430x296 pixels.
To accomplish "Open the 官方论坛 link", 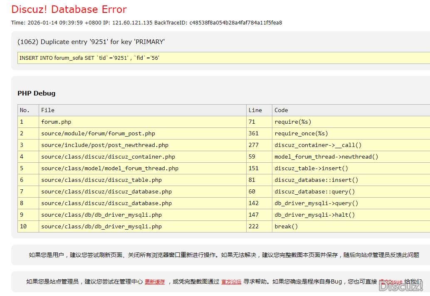I will [x=231, y=281].
